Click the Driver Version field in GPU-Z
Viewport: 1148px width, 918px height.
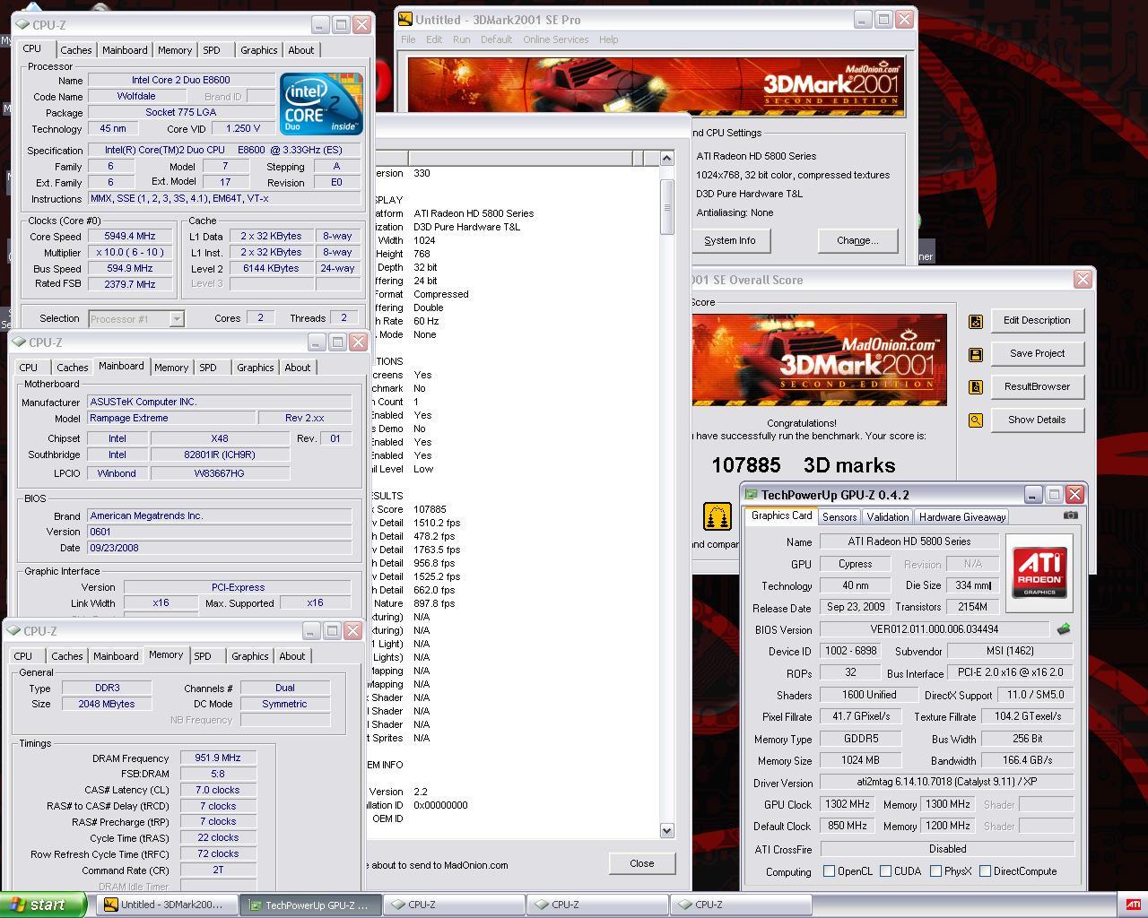pos(947,783)
